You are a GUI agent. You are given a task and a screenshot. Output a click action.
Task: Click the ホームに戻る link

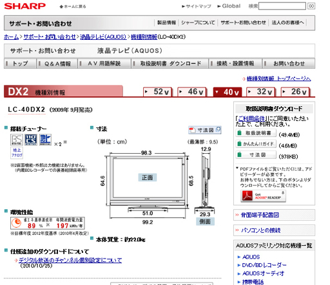[73, 6]
